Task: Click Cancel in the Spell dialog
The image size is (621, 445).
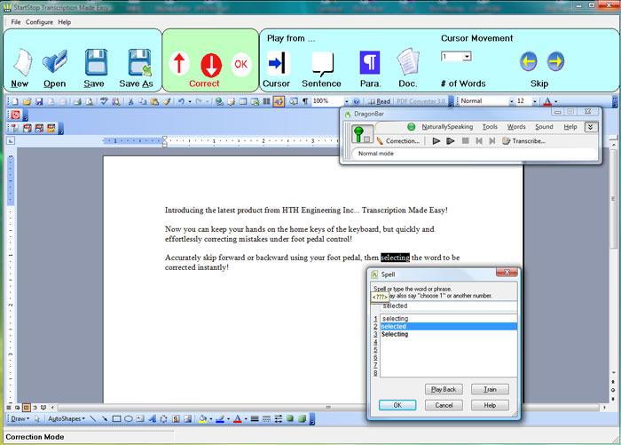Action: pos(444,405)
